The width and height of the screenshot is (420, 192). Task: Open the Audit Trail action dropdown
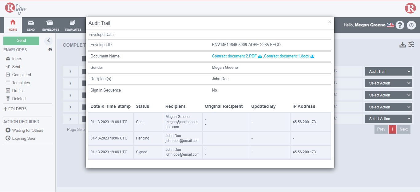click(387, 72)
